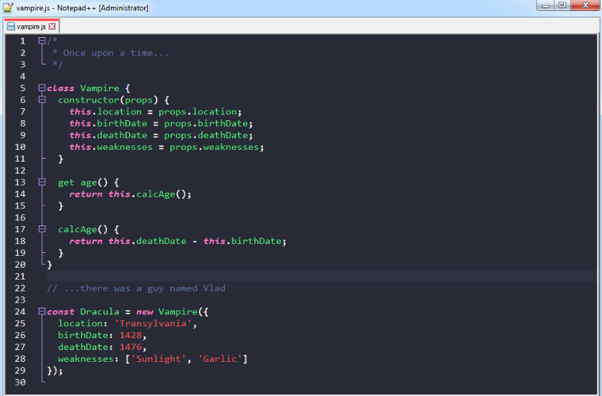Click 'calcAge()' definition on line 17
Screen dimensions: 602x396
pos(83,229)
